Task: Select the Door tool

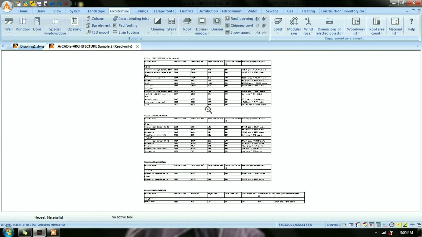Action: [x=37, y=25]
